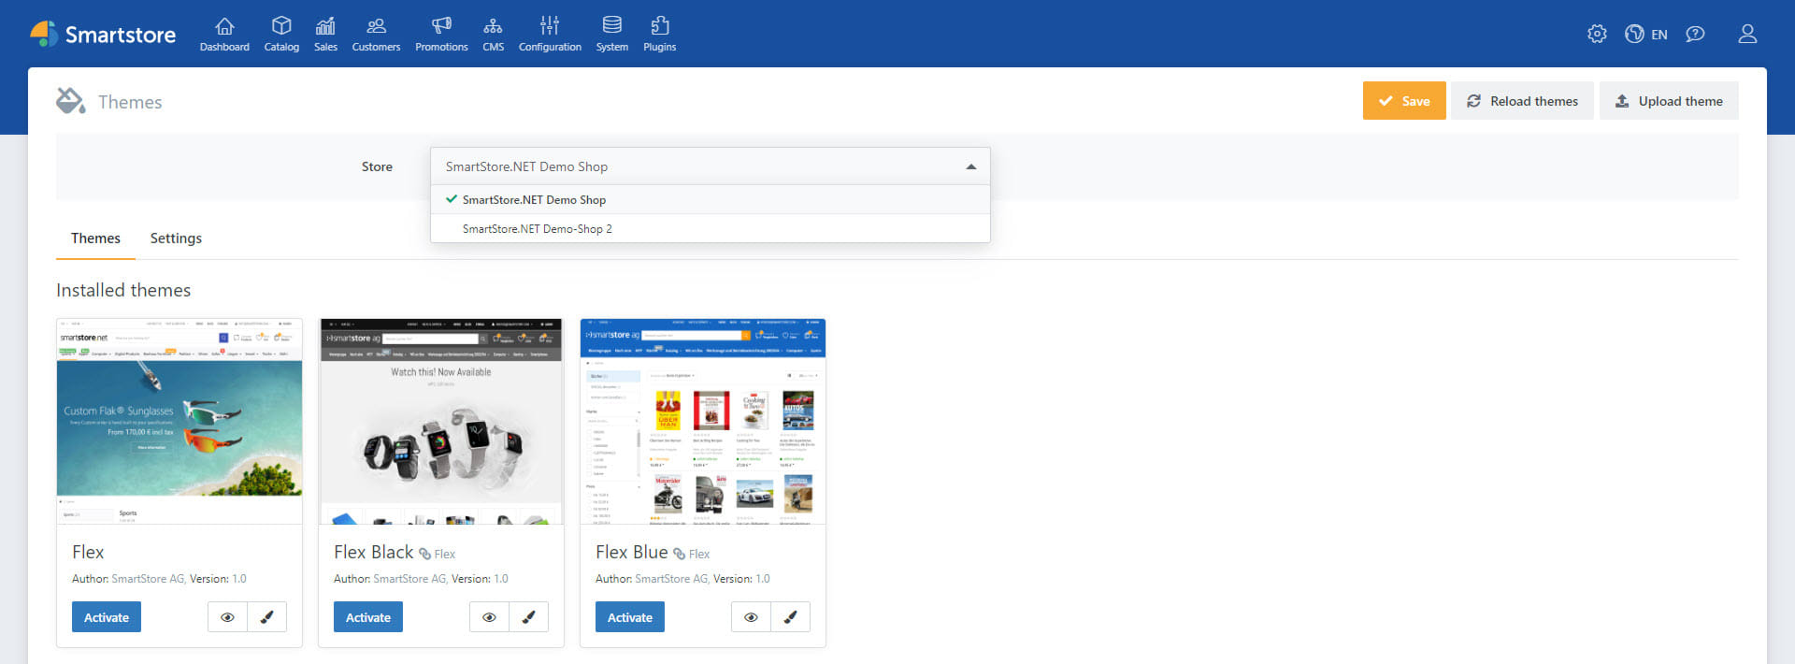Collapse the Store dropdown via its arrow

(x=970, y=166)
